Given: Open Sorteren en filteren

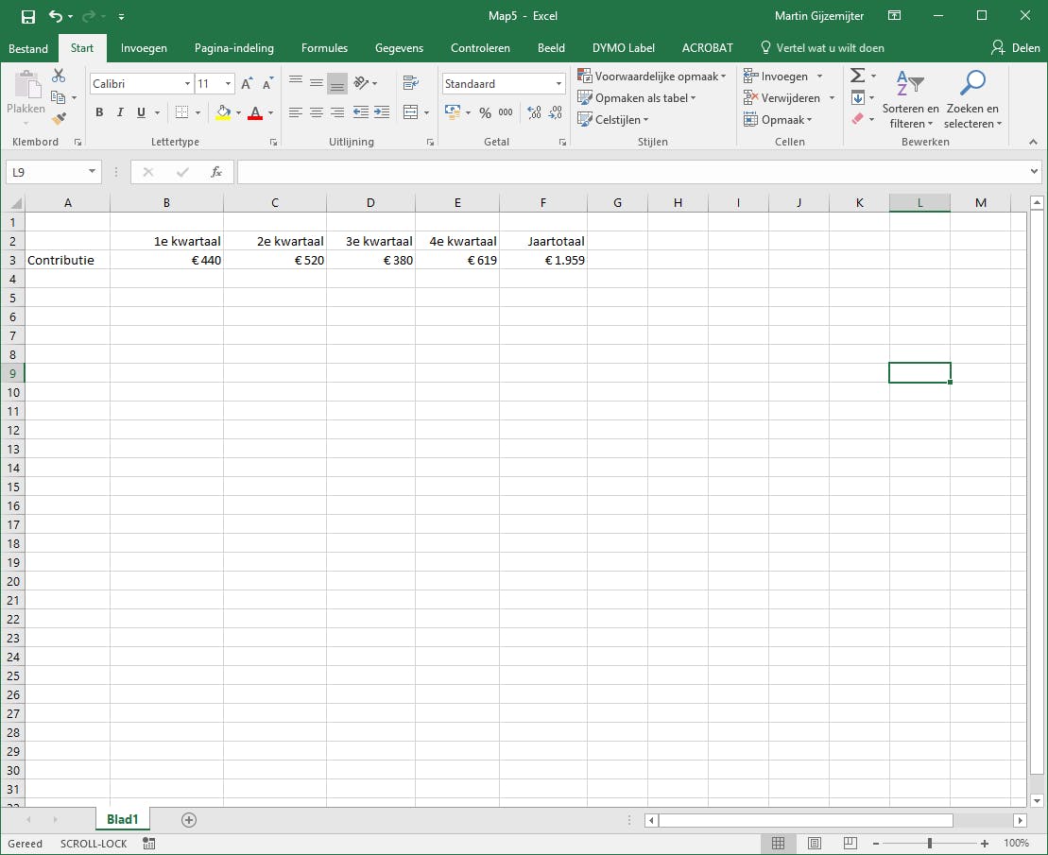Looking at the screenshot, I should [910, 100].
